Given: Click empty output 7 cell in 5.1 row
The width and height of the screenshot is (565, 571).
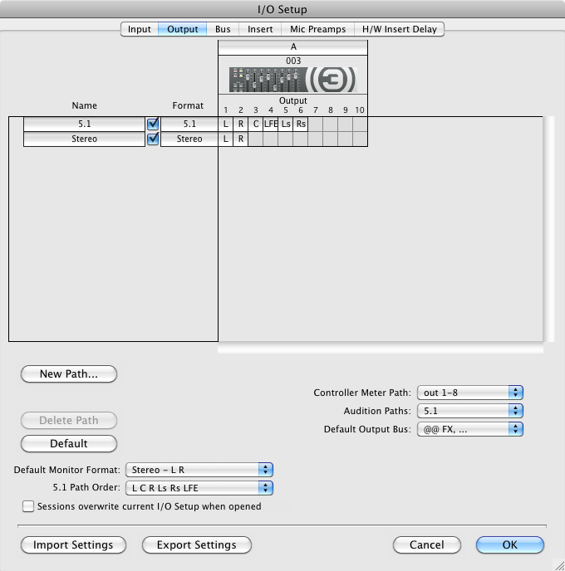Looking at the screenshot, I should [x=316, y=124].
